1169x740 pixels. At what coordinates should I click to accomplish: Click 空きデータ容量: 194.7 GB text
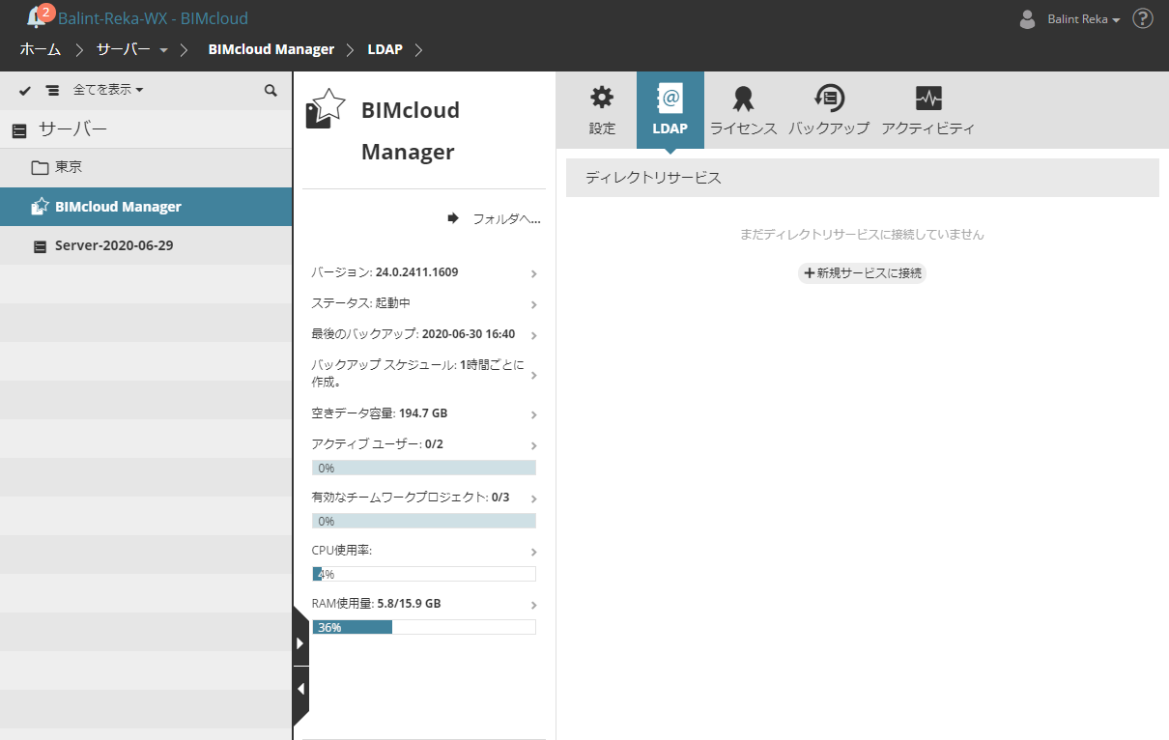[379, 413]
